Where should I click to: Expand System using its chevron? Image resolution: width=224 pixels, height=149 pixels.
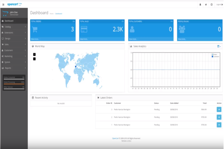coord(25,62)
